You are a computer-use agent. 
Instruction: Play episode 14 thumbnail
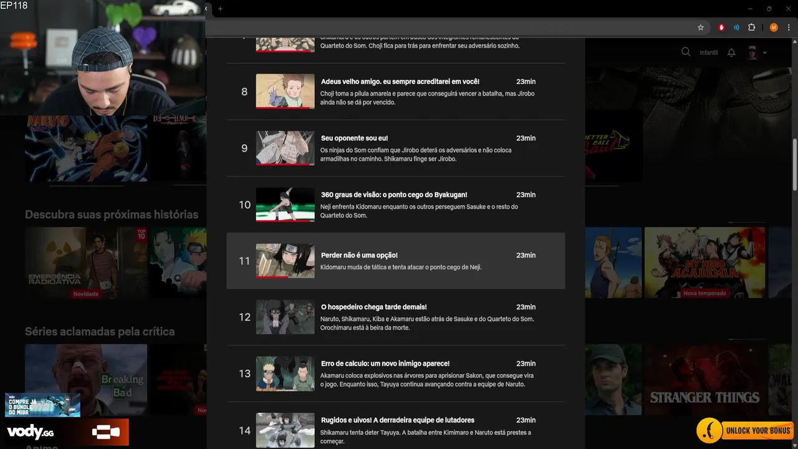click(x=285, y=430)
